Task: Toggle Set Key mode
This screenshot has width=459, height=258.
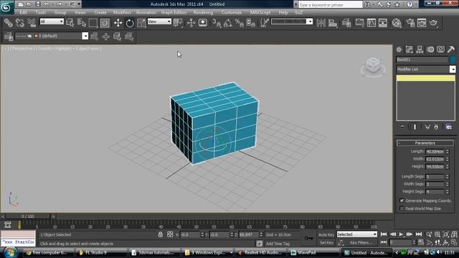Action: click(326, 242)
